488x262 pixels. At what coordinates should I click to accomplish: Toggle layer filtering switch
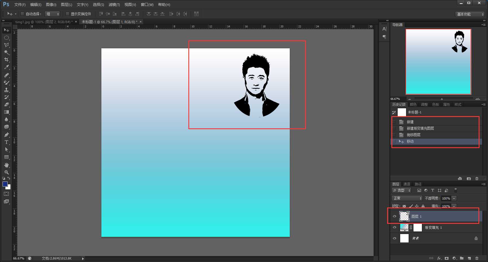tap(456, 190)
